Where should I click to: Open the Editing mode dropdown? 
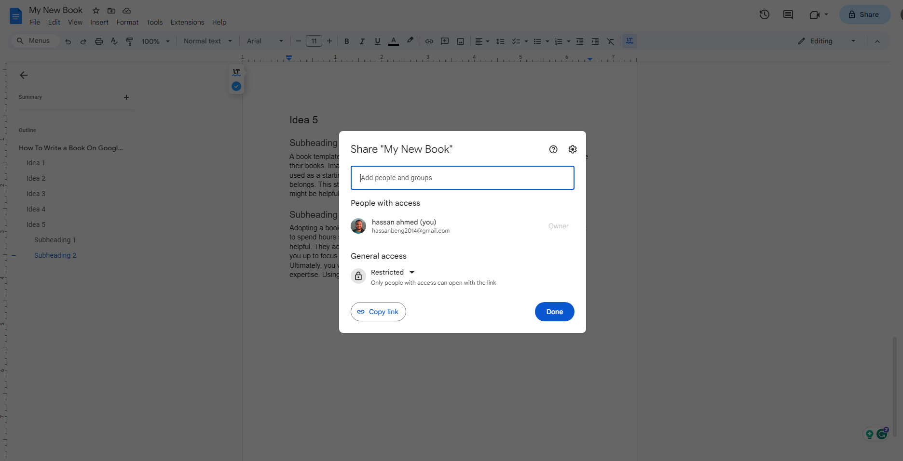point(827,41)
